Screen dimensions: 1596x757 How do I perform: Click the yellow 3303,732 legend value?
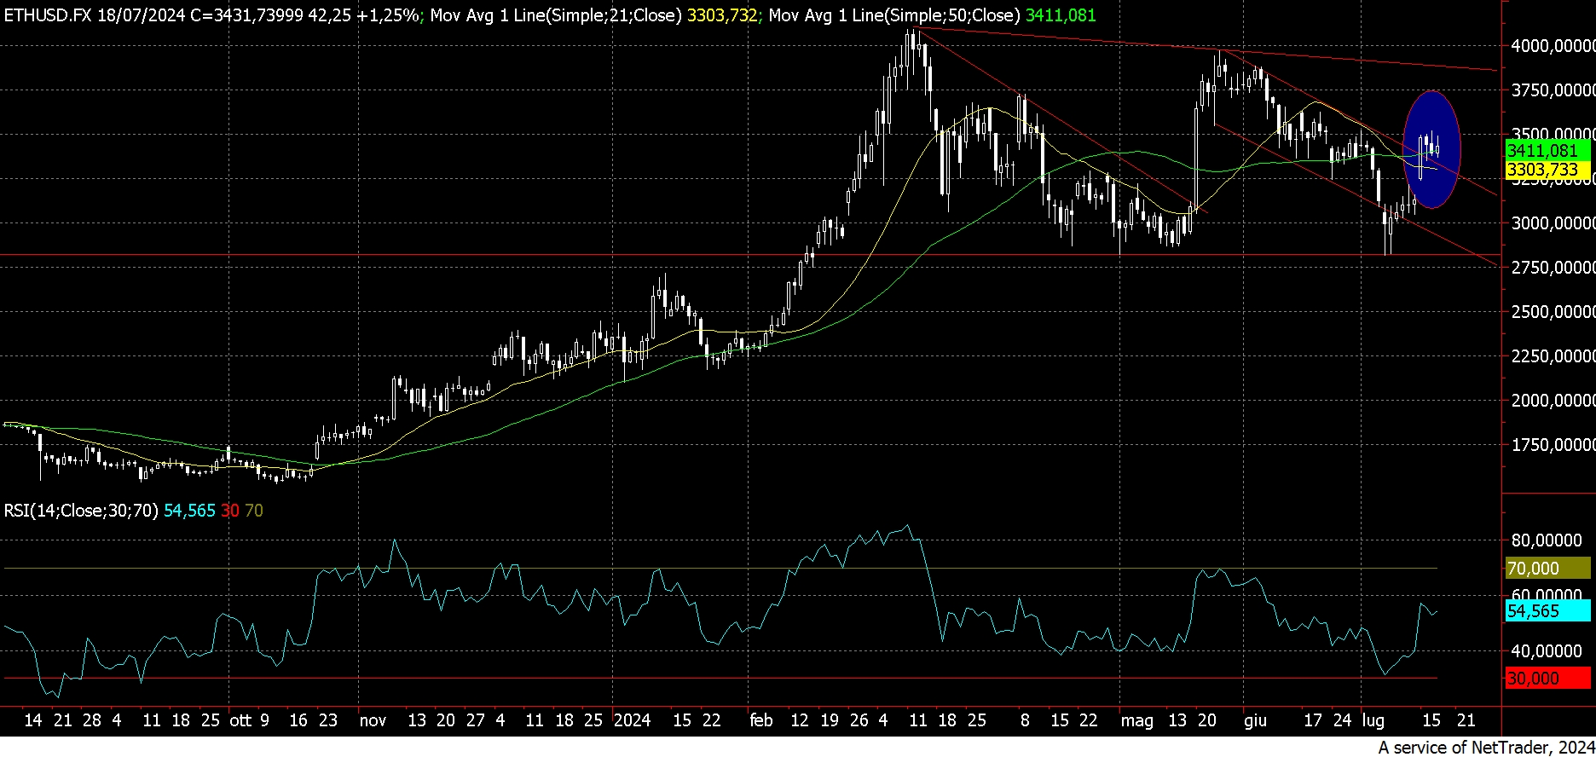tap(723, 15)
